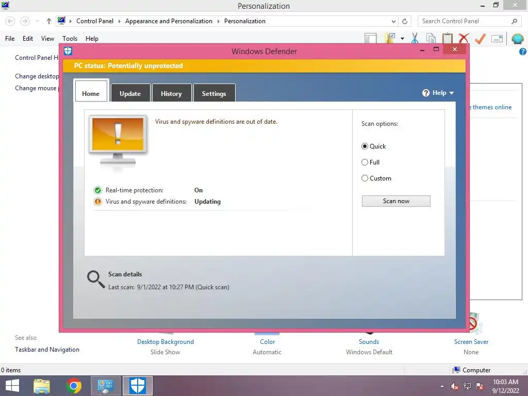Click the taskbar clock showing 10:03 AM
The height and width of the screenshot is (396, 528).
(505, 386)
